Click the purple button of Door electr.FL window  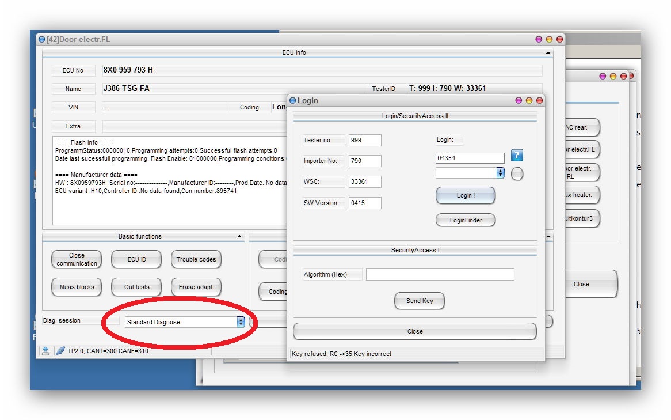pos(539,39)
